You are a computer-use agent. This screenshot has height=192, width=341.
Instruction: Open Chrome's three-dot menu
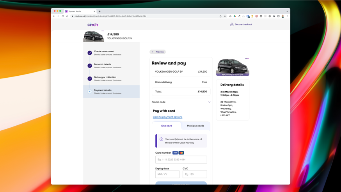287,16
